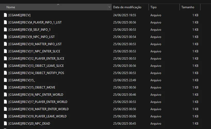The width and height of the screenshot is (211, 129).
Task: Click file icon of [CGAME][RECV]12_PLAYER_ENTER_SLICE
Action: click(5, 59)
